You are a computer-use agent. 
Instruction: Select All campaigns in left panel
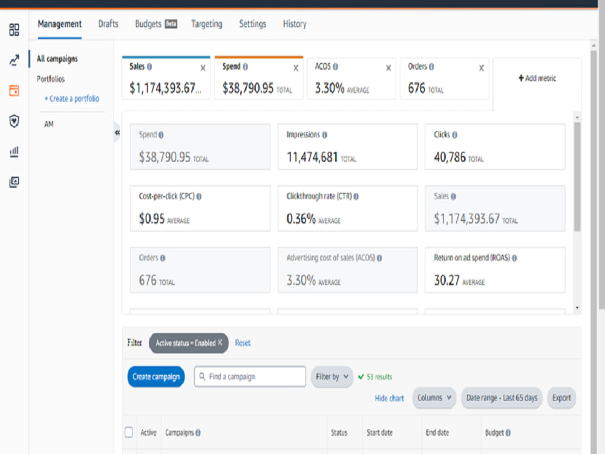click(x=57, y=59)
